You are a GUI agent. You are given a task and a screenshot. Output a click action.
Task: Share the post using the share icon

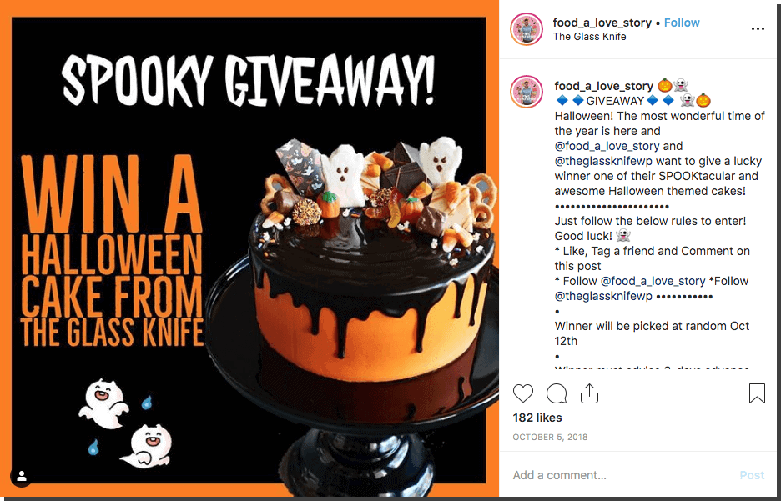coord(589,393)
